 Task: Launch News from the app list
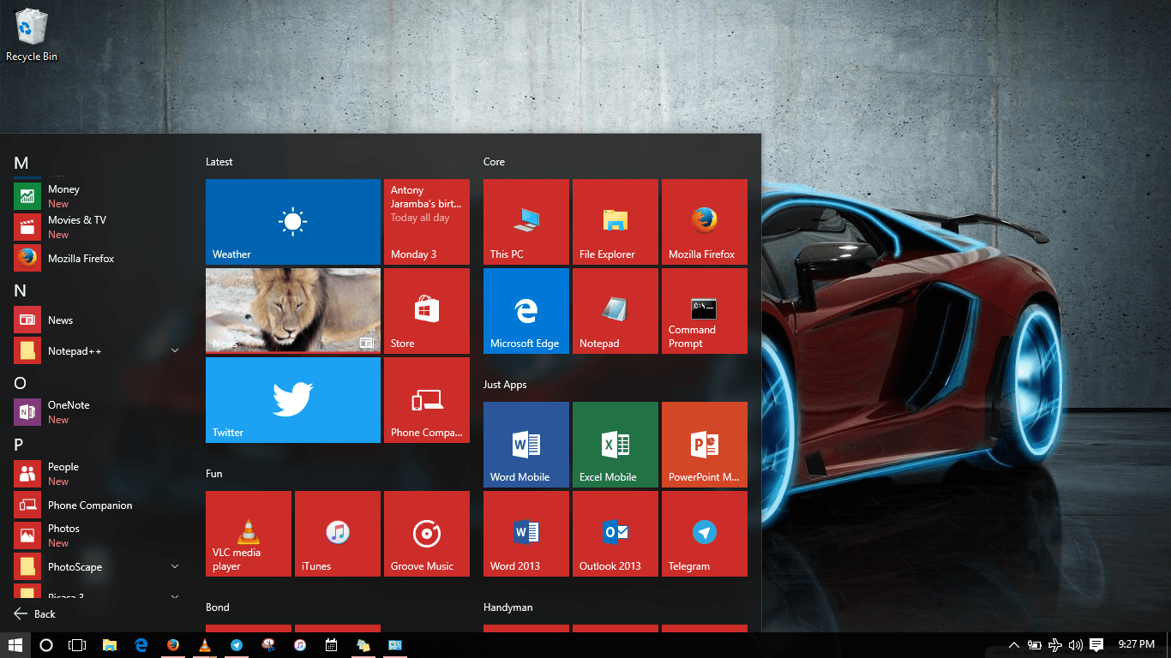tap(99, 320)
